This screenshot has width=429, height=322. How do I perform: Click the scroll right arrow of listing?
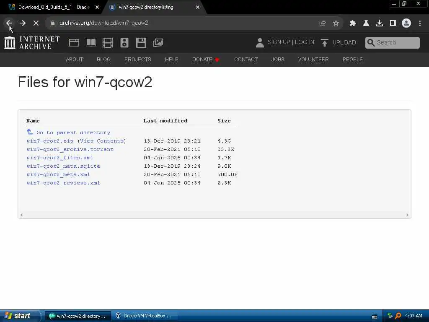click(x=407, y=215)
